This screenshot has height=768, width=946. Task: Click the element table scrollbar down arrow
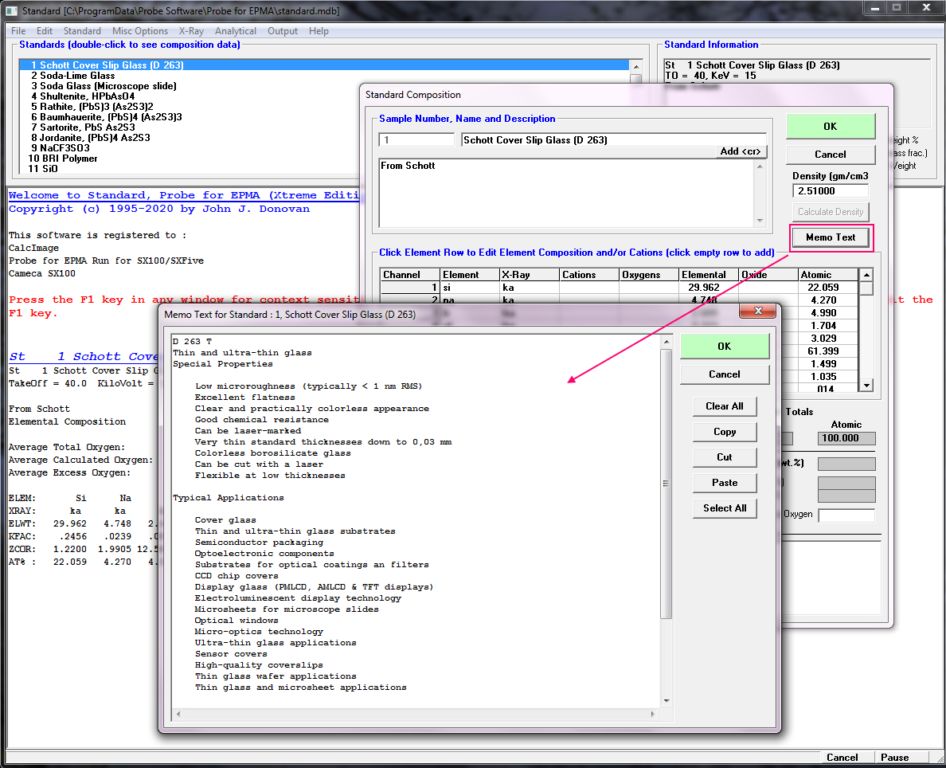866,386
